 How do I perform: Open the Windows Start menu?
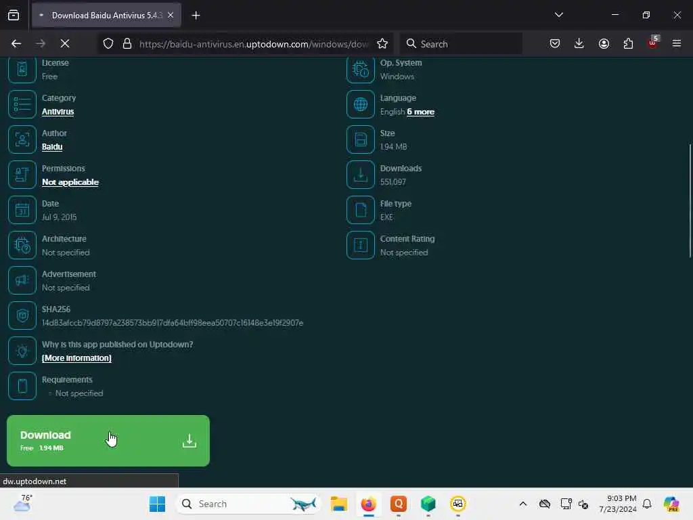pos(157,504)
